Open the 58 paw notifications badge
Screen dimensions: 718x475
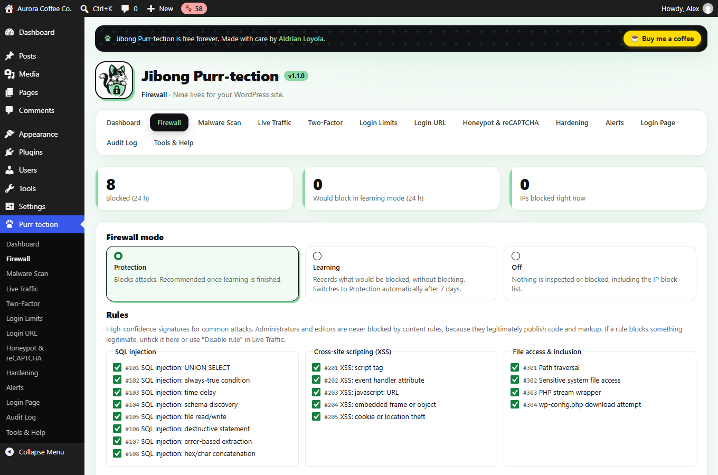coord(194,8)
